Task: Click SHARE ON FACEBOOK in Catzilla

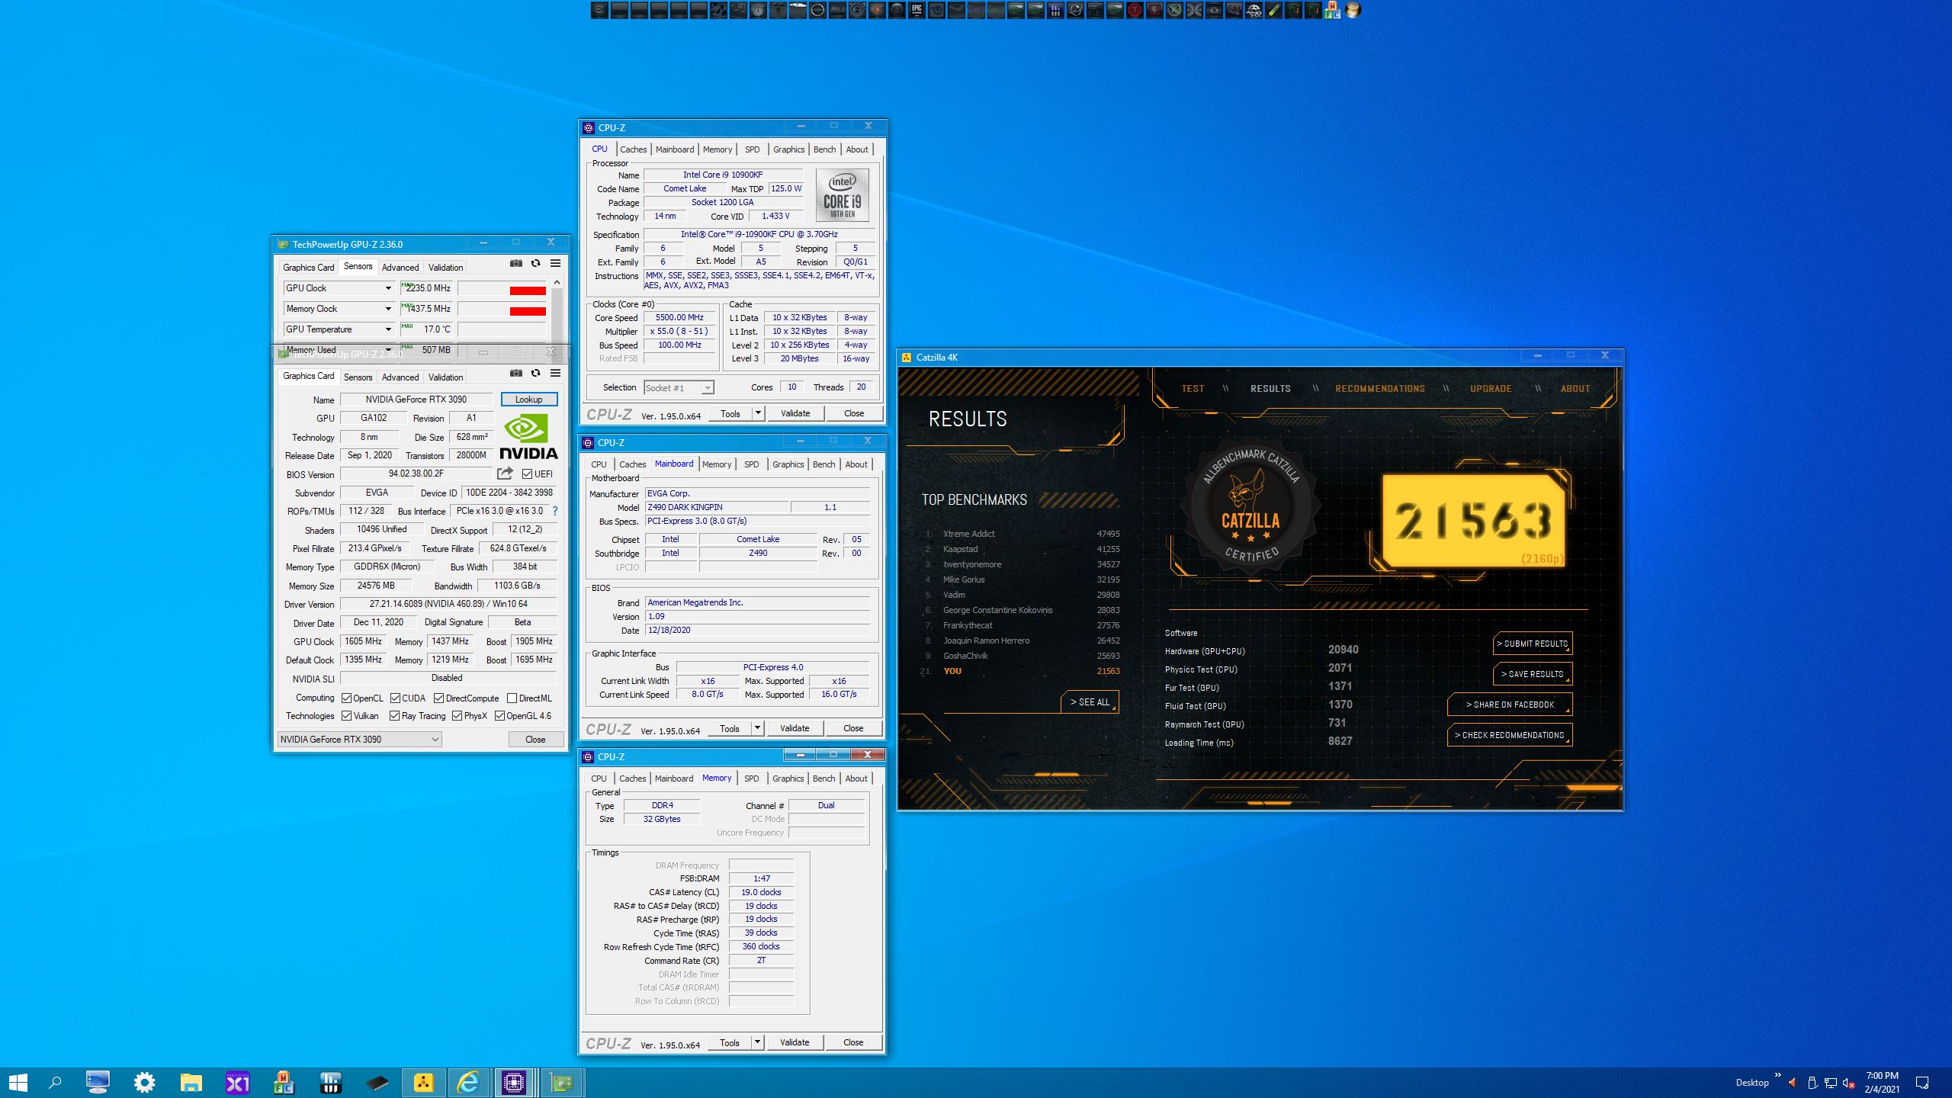Action: point(1510,705)
